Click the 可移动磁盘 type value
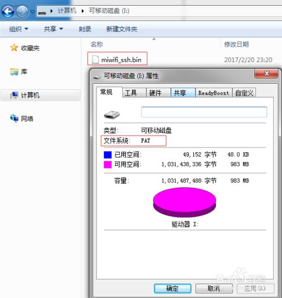Screen dimensions: 282x298 pyautogui.click(x=156, y=131)
